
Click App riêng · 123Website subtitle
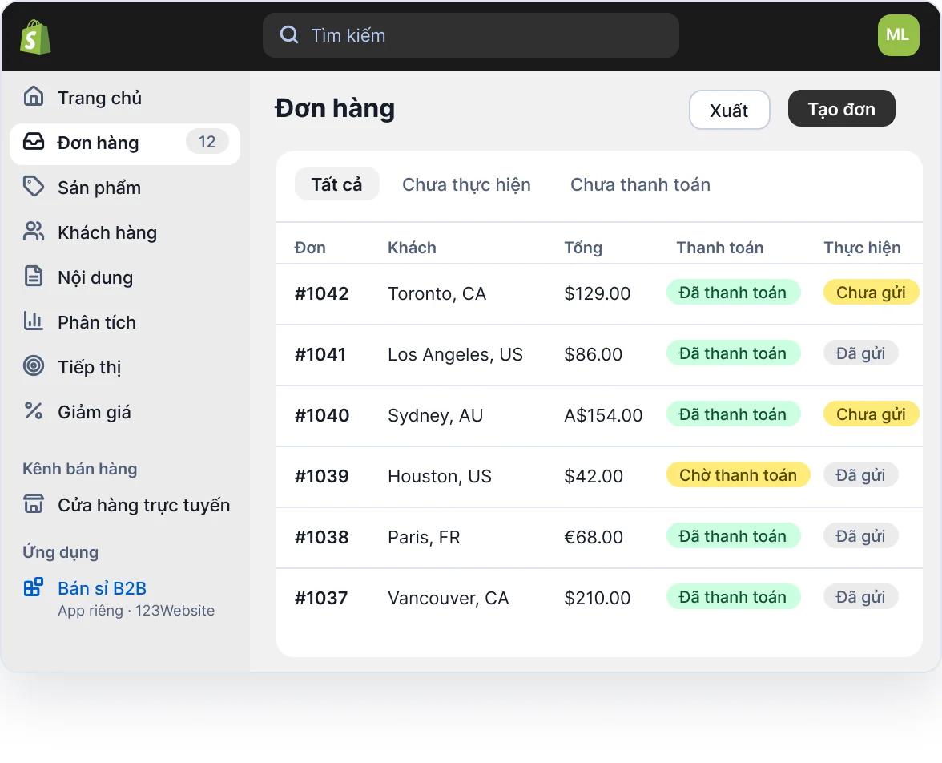pyautogui.click(x=136, y=611)
